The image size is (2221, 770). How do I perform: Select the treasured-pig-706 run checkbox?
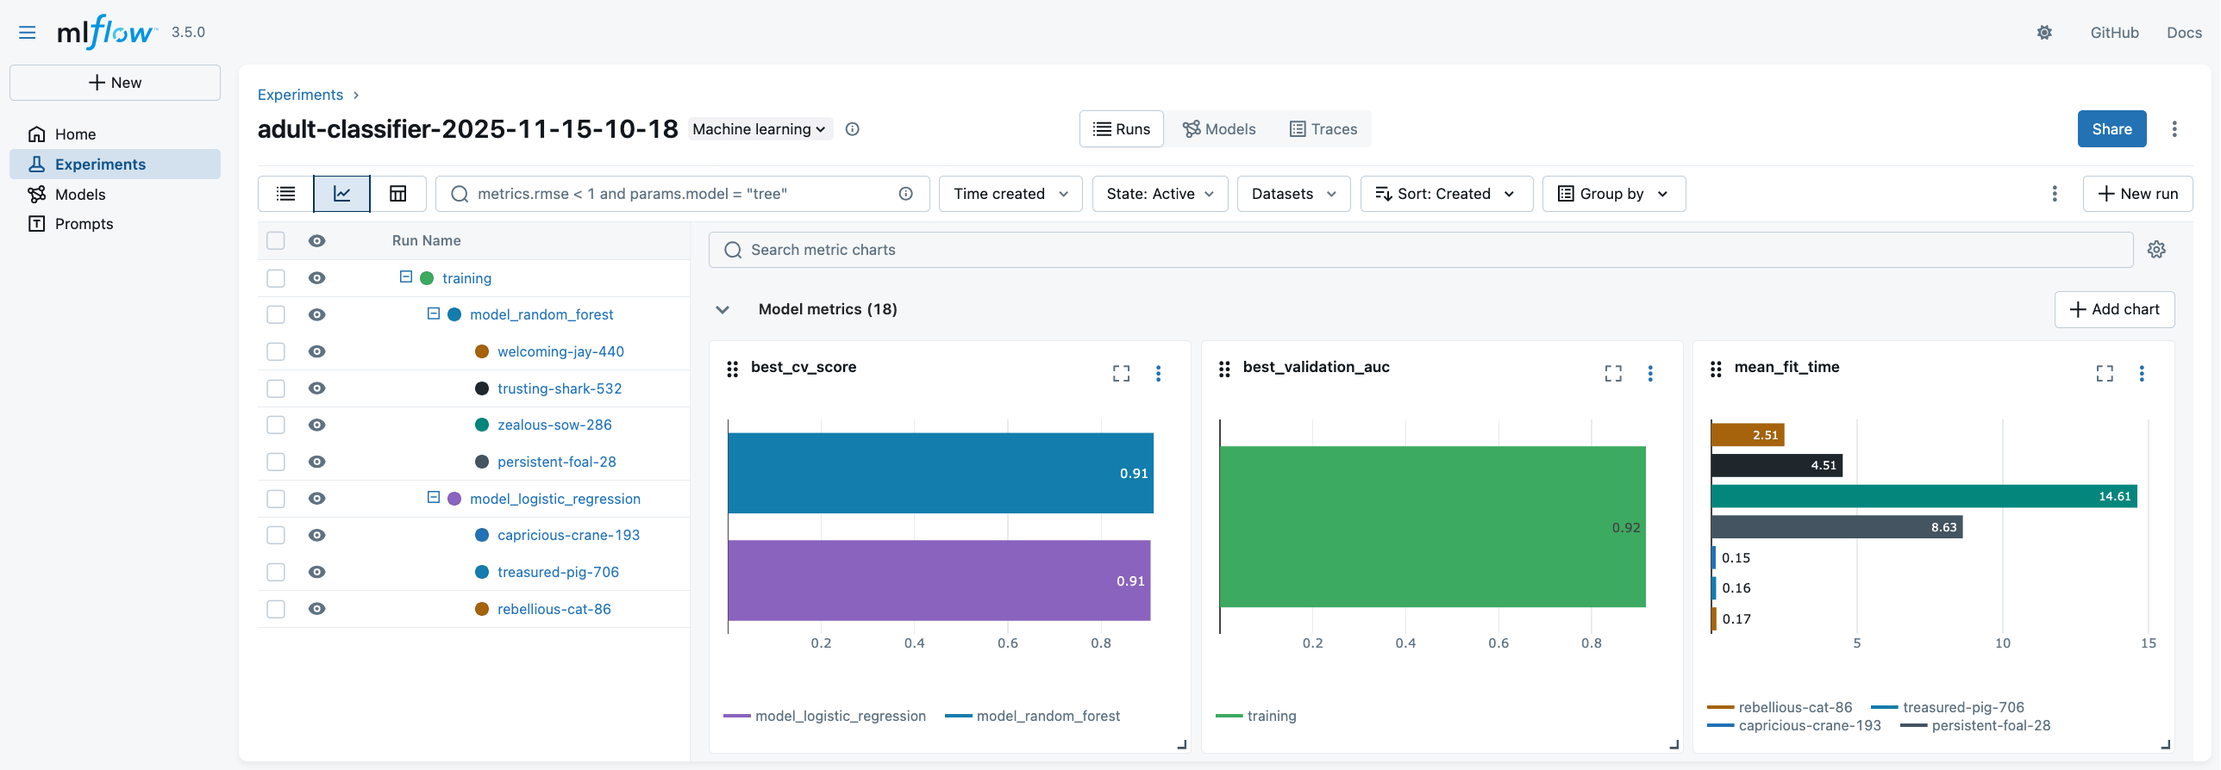(x=276, y=572)
